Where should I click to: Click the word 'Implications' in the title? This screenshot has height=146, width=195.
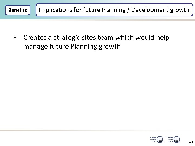click(x=56, y=10)
